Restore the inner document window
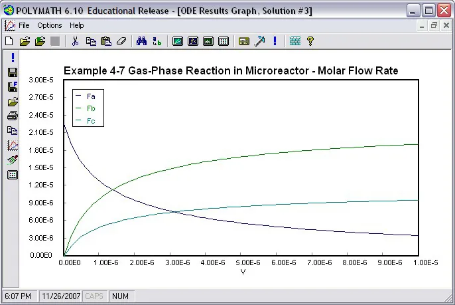455x305 pixels. [x=434, y=26]
